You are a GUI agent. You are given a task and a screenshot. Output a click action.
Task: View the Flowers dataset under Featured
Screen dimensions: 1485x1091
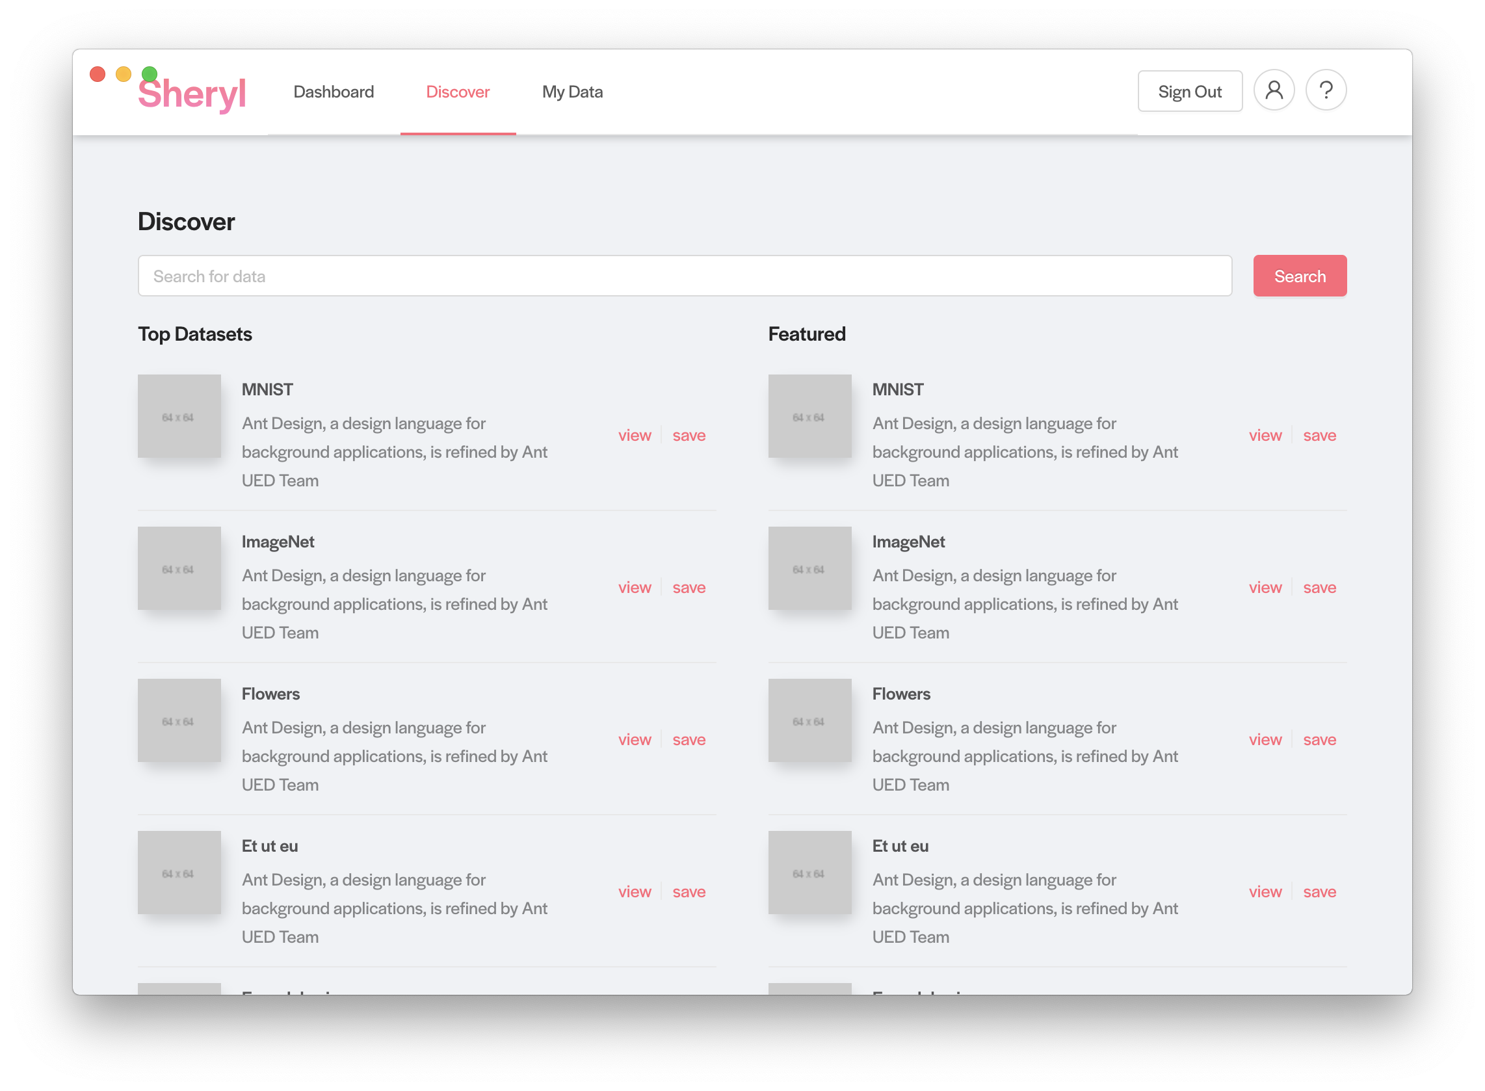tap(1265, 740)
